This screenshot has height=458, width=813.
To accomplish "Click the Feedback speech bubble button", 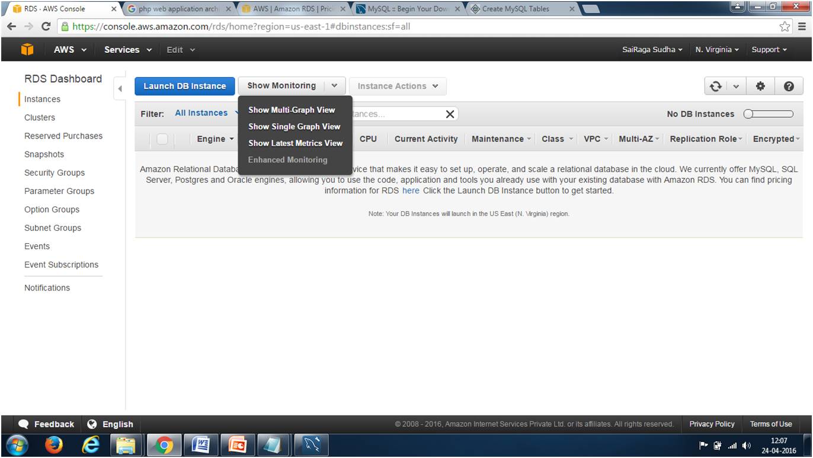I will pyautogui.click(x=46, y=424).
